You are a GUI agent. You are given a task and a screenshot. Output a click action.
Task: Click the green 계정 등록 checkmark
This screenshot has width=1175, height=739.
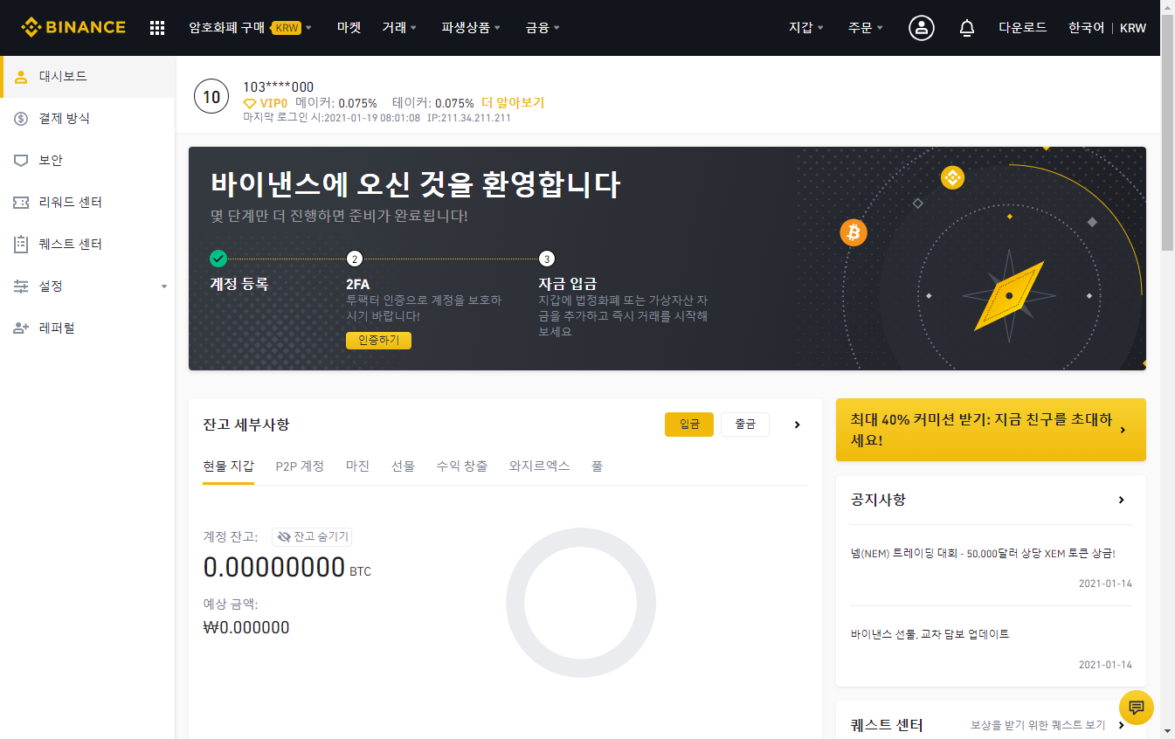218,259
